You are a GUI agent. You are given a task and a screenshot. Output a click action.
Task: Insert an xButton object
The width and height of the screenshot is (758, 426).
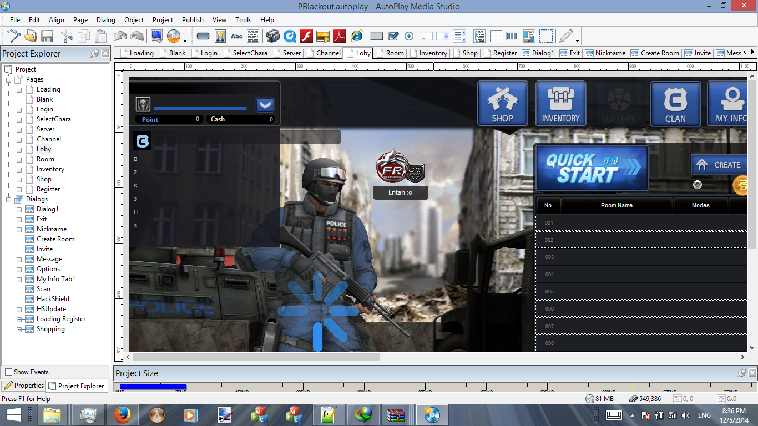[x=376, y=37]
